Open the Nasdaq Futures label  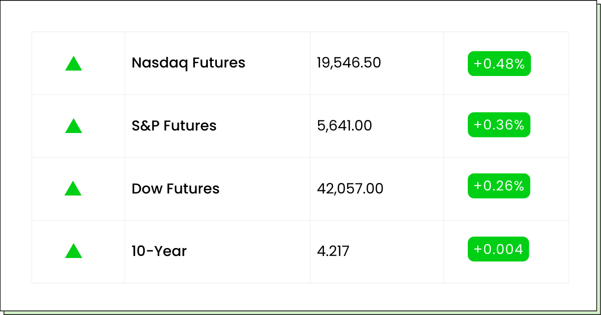tap(188, 63)
